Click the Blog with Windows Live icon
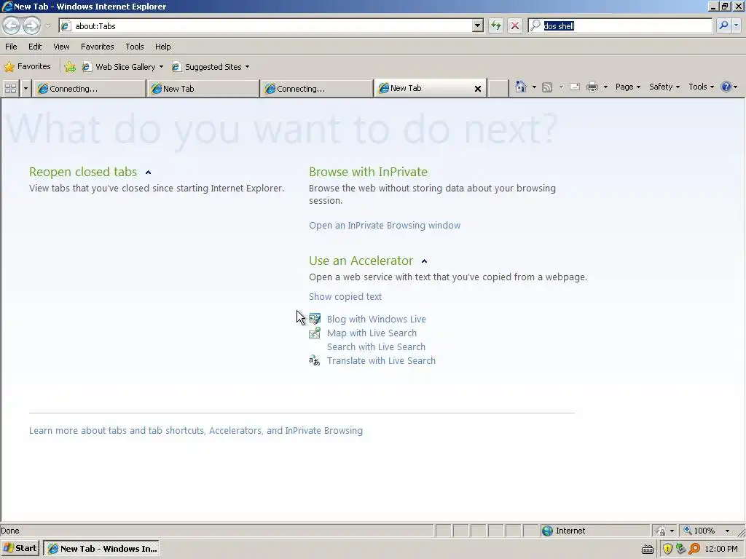 click(x=315, y=319)
